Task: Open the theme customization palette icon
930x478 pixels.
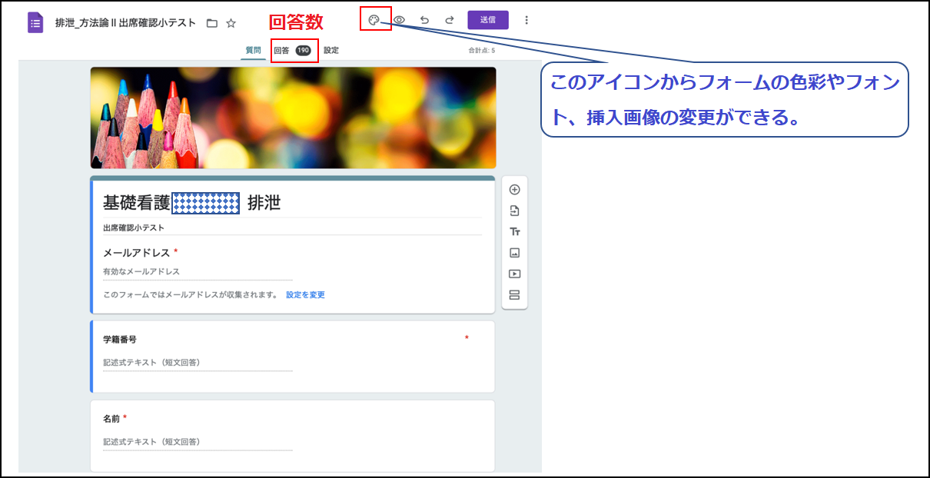Action: pyautogui.click(x=374, y=20)
